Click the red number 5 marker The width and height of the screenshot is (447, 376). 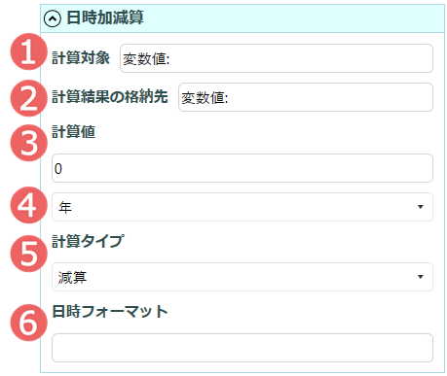(29, 254)
